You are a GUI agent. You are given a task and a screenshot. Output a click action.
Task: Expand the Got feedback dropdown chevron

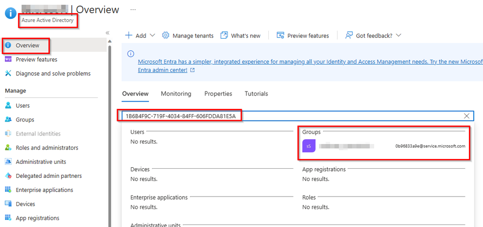pos(398,35)
